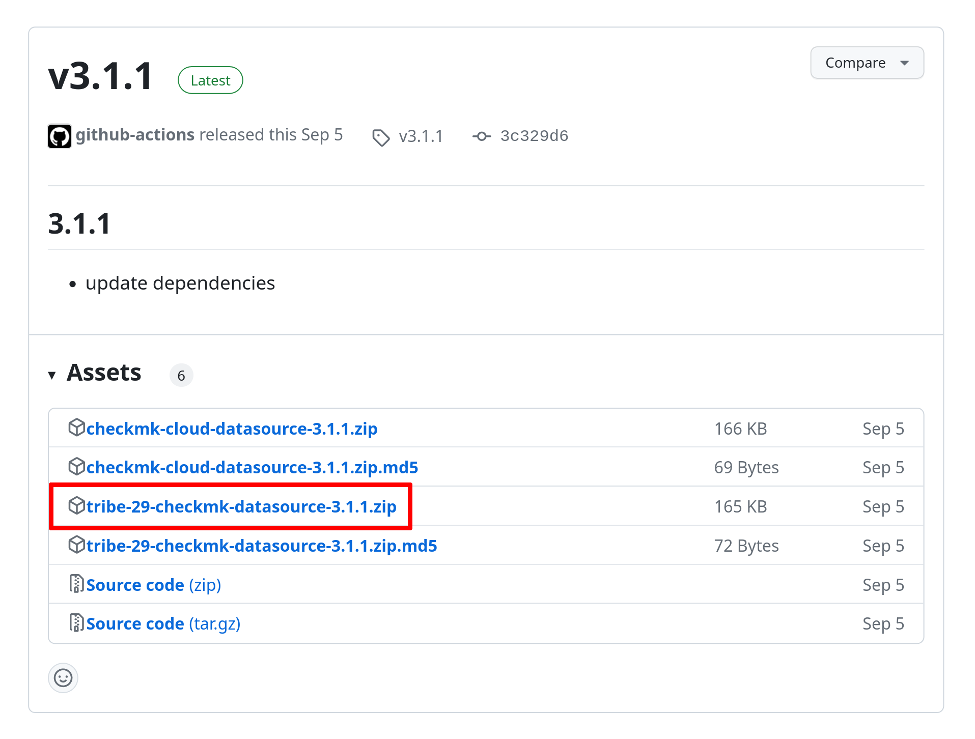Download checkmk-cloud-datasource-3.1.1.zip

232,429
